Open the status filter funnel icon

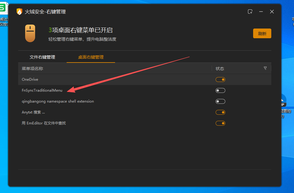[x=265, y=68]
